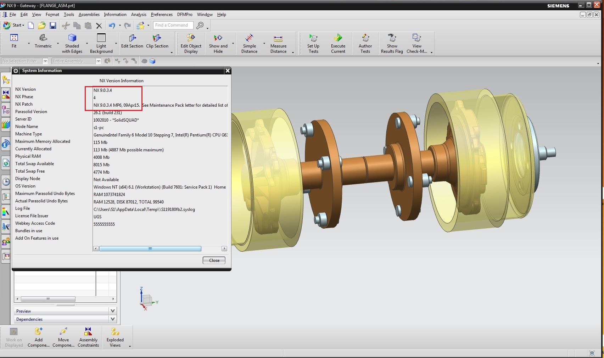Open the Trimetric orientation dropdown arrow
This screenshot has height=358, width=604.
click(58, 44)
